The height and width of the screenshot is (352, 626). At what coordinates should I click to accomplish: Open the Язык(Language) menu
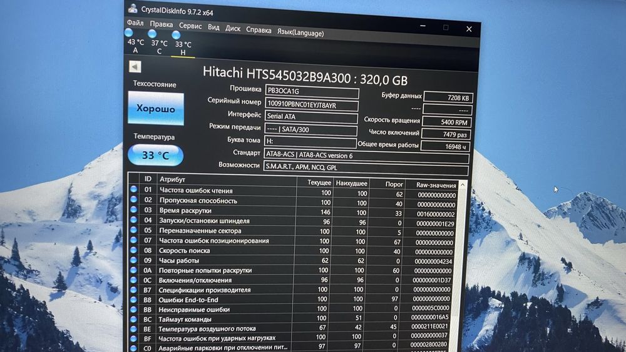(x=300, y=33)
